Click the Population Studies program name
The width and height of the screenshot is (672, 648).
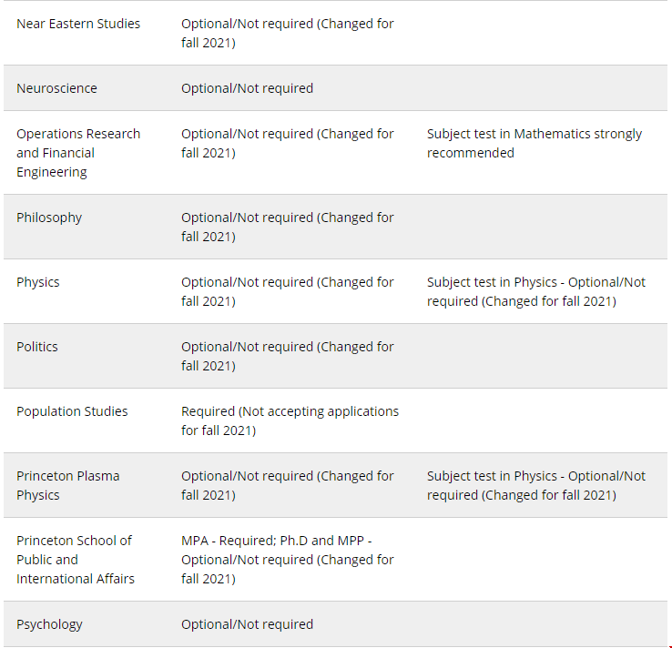point(72,411)
